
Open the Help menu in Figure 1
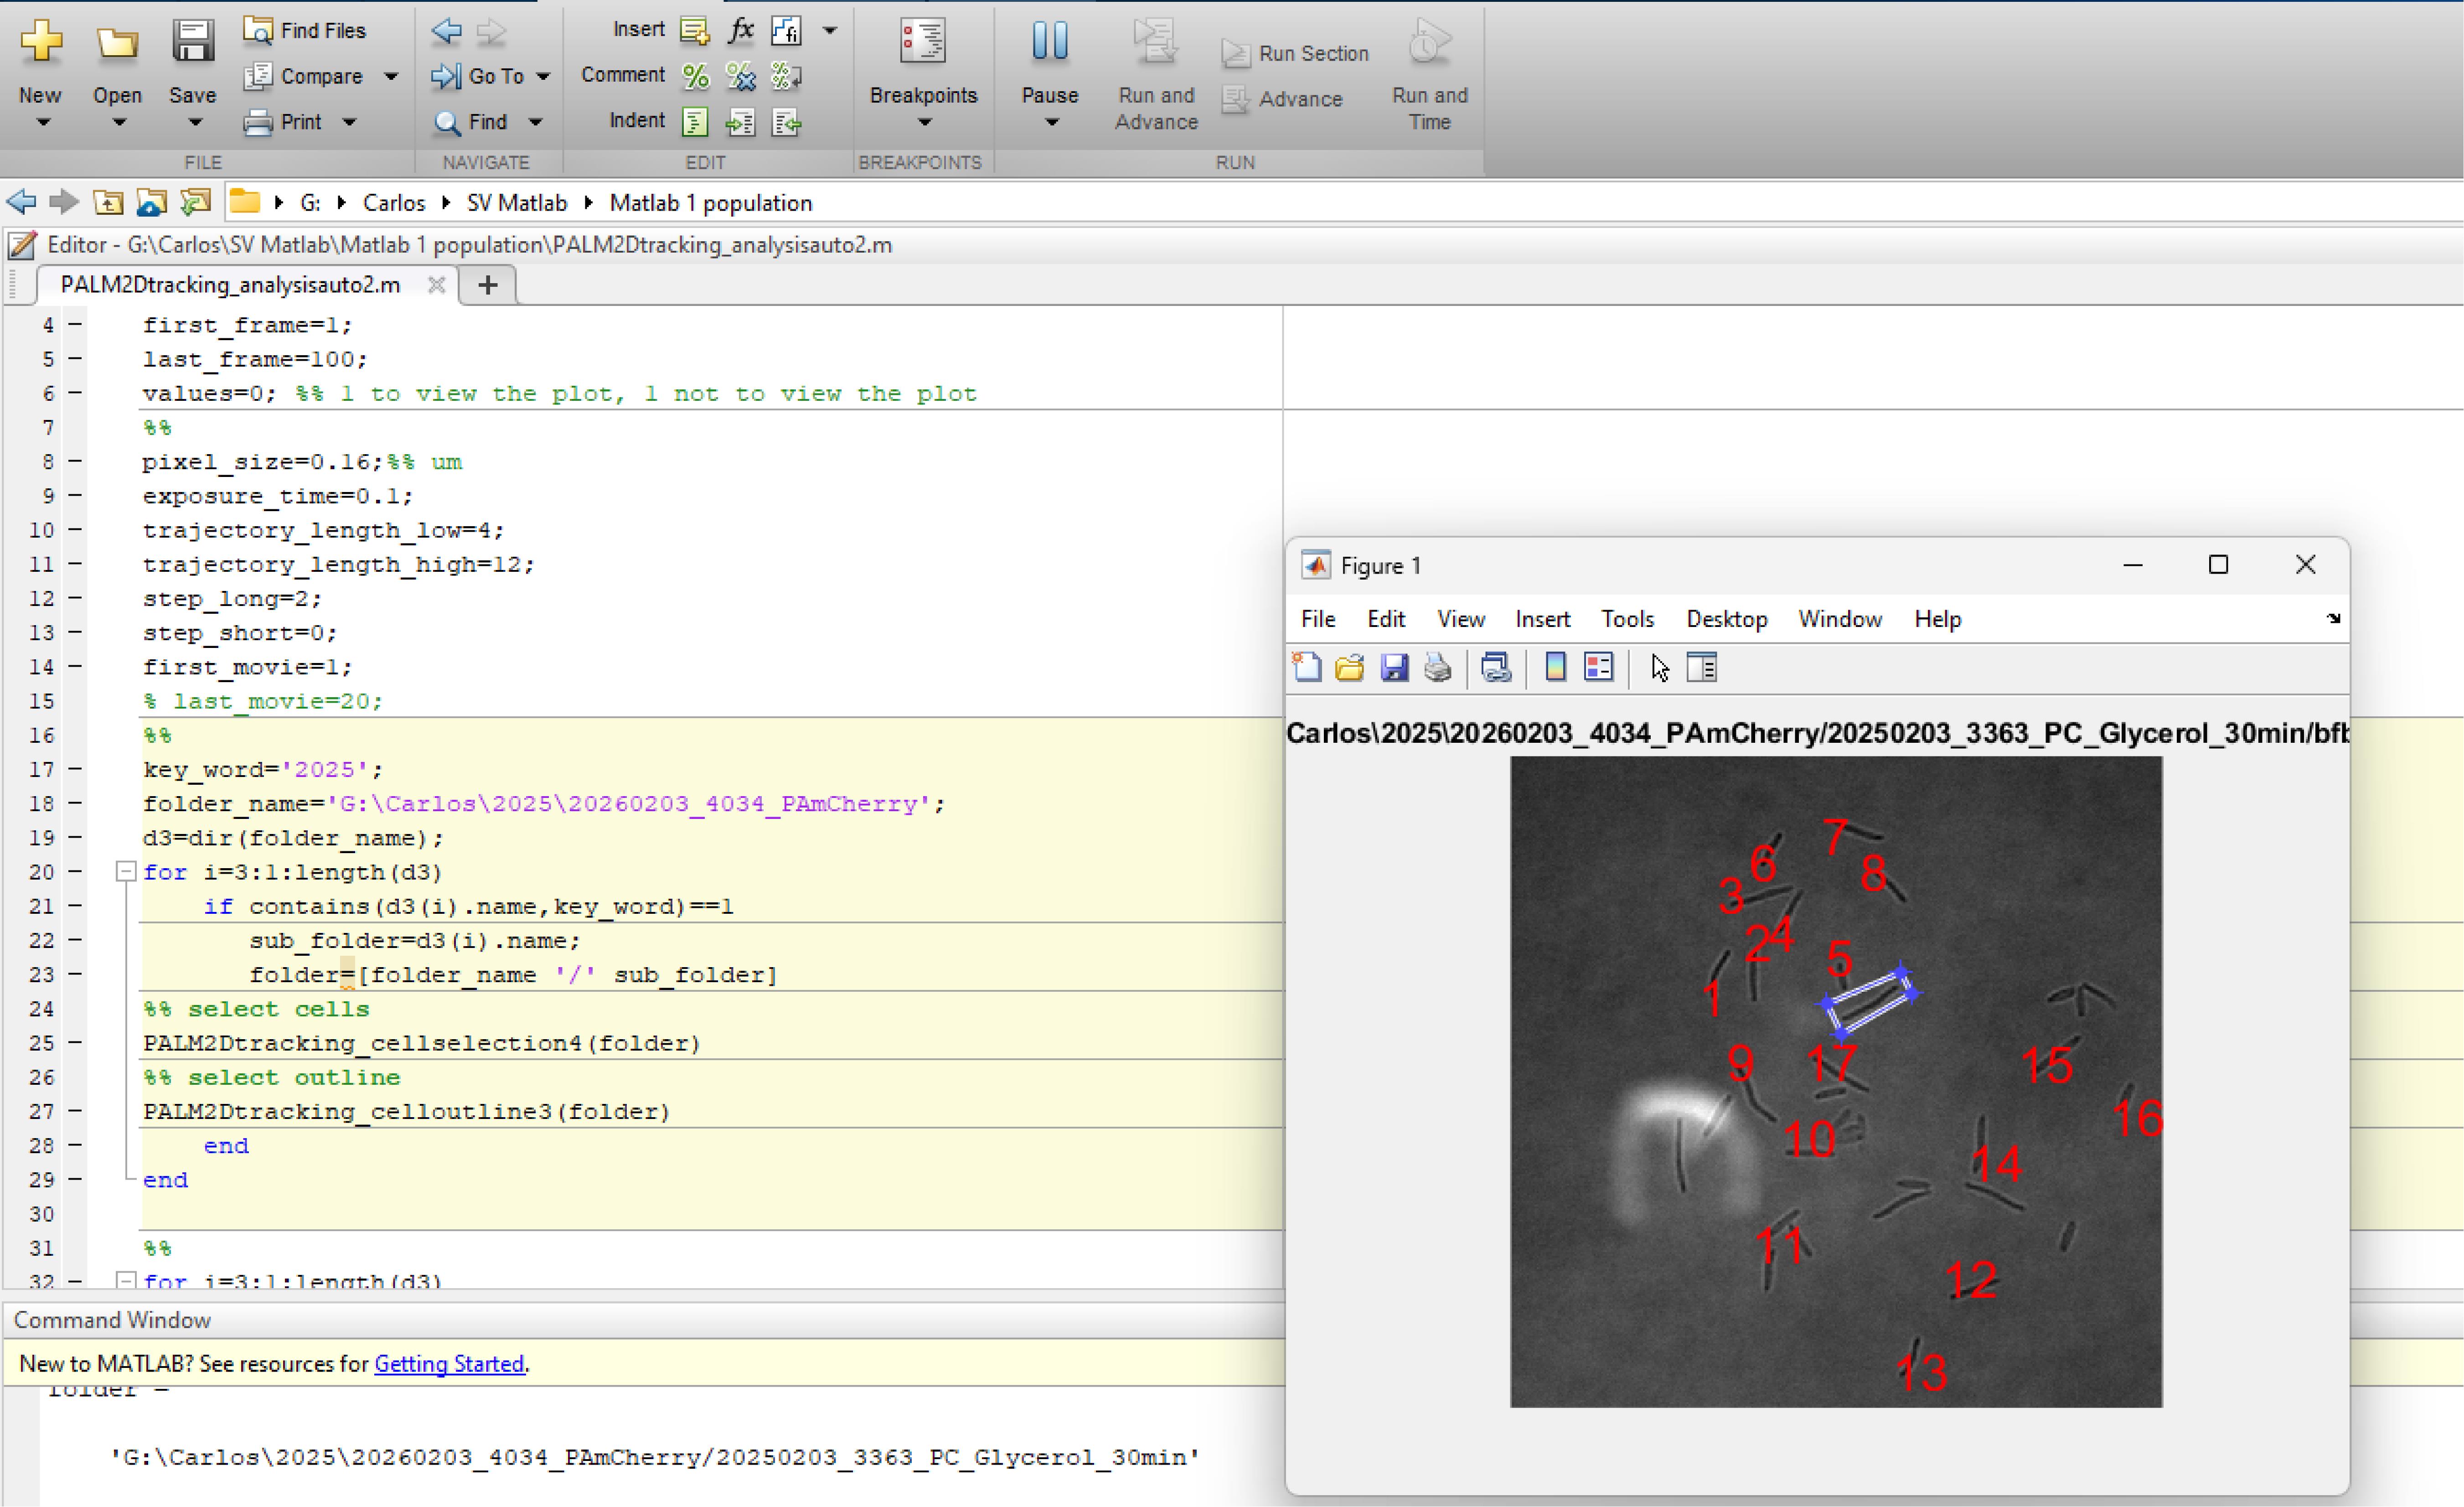click(1938, 619)
